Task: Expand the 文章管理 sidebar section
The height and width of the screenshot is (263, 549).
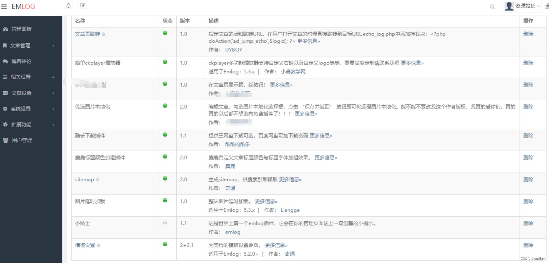Action: pos(53,46)
